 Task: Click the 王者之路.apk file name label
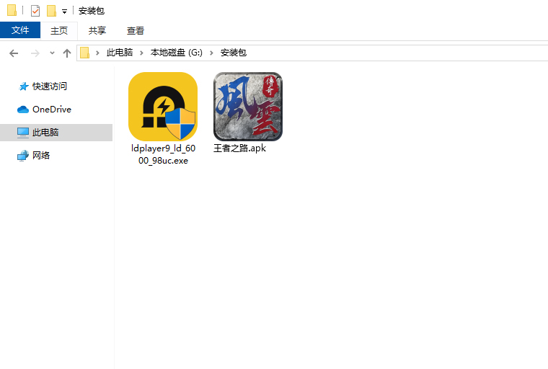pyautogui.click(x=239, y=148)
